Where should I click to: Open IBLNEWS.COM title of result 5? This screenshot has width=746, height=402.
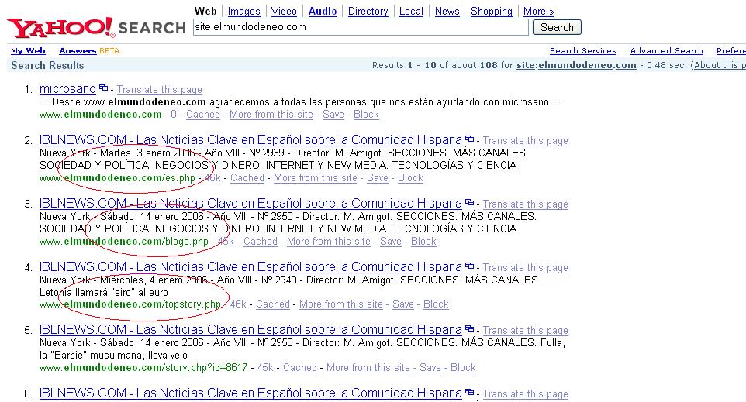coord(250,329)
